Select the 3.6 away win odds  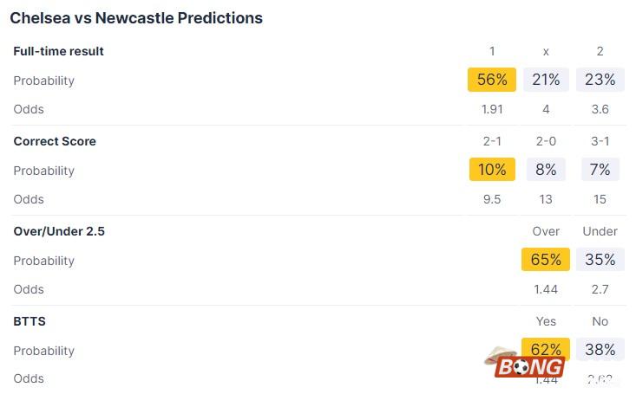pos(600,109)
